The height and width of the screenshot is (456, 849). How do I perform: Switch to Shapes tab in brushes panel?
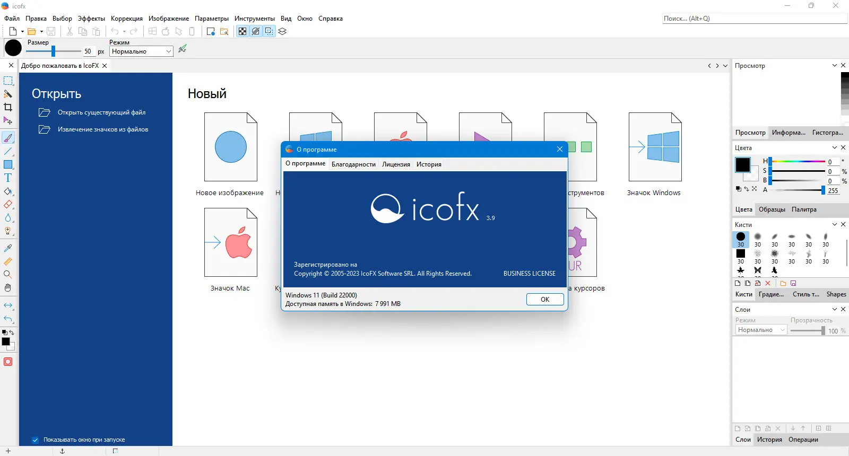[836, 294]
